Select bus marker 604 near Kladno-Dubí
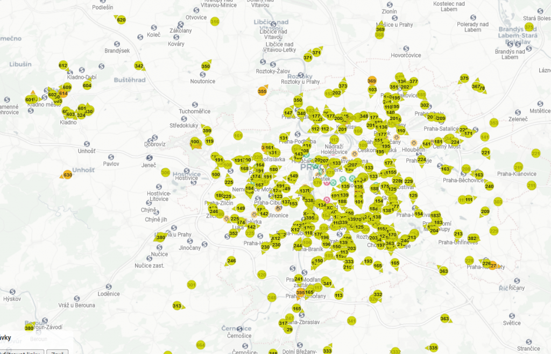The height and width of the screenshot is (354, 551). coord(87,85)
